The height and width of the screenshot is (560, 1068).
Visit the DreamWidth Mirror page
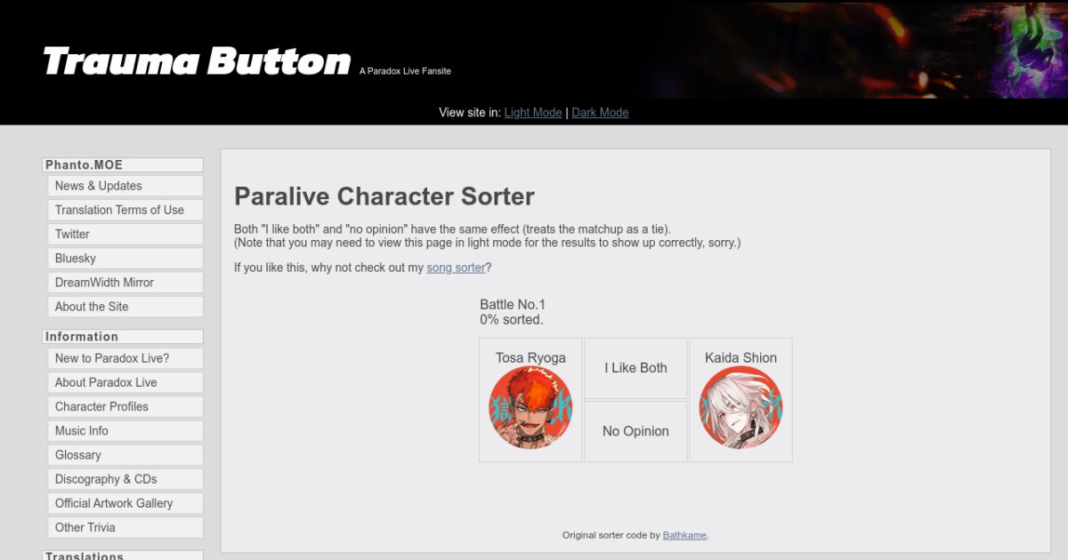tap(104, 282)
